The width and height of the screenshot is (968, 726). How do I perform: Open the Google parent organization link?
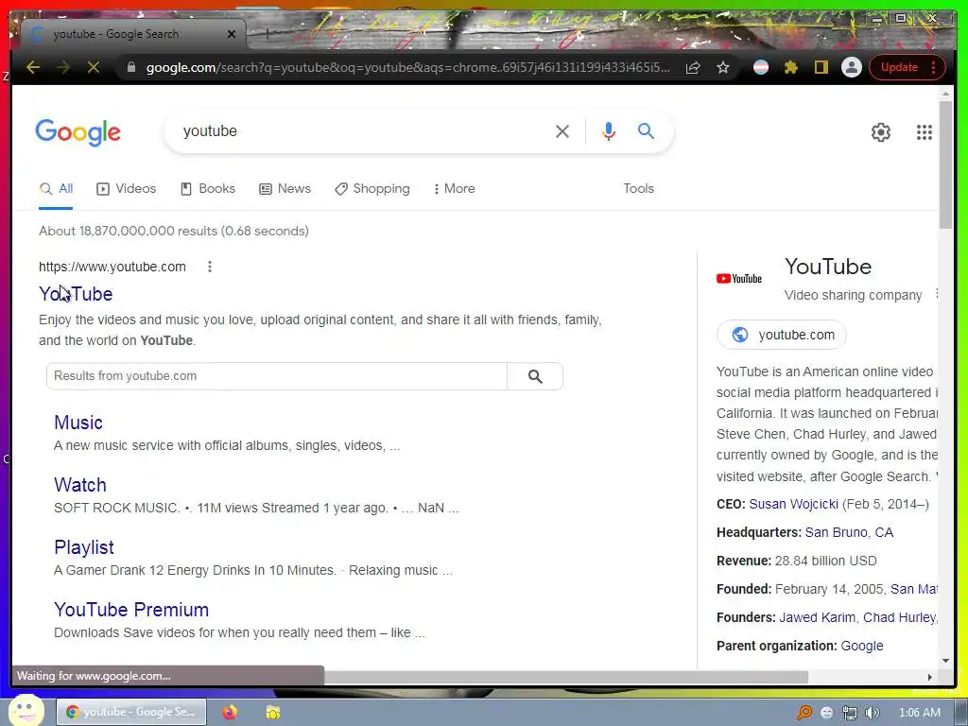pyautogui.click(x=862, y=646)
